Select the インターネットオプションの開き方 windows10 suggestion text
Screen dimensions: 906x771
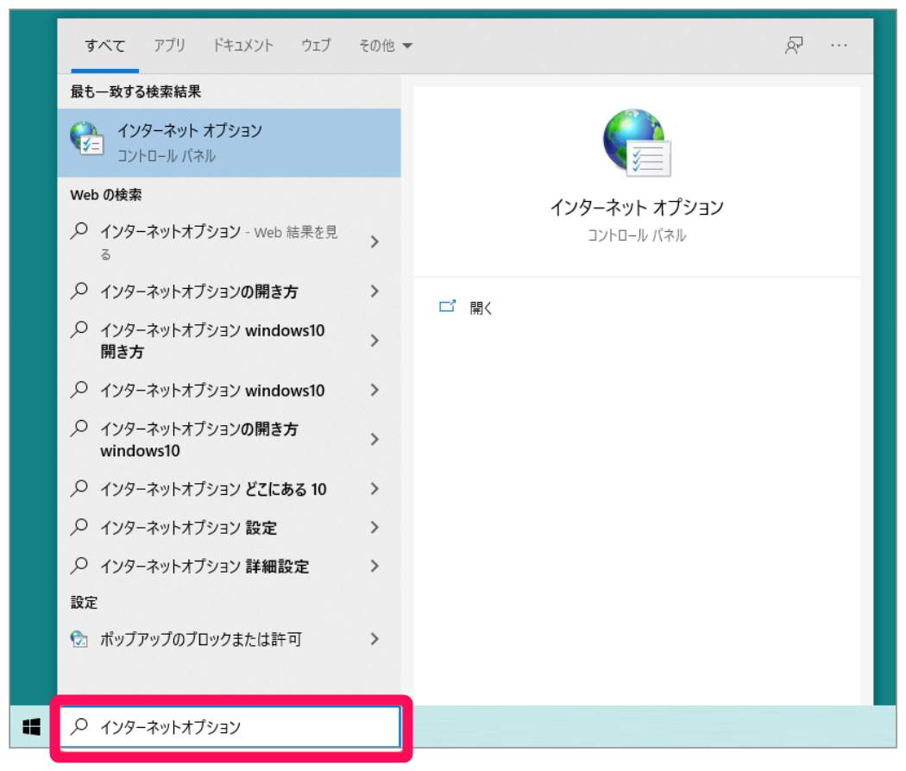pos(198,440)
